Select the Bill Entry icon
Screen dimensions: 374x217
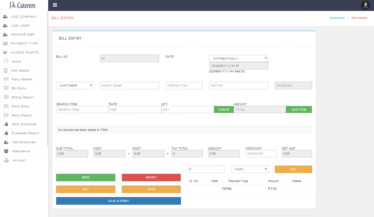point(5,88)
